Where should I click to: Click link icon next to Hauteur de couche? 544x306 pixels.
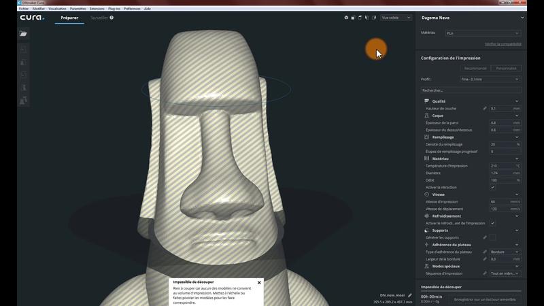(485, 108)
